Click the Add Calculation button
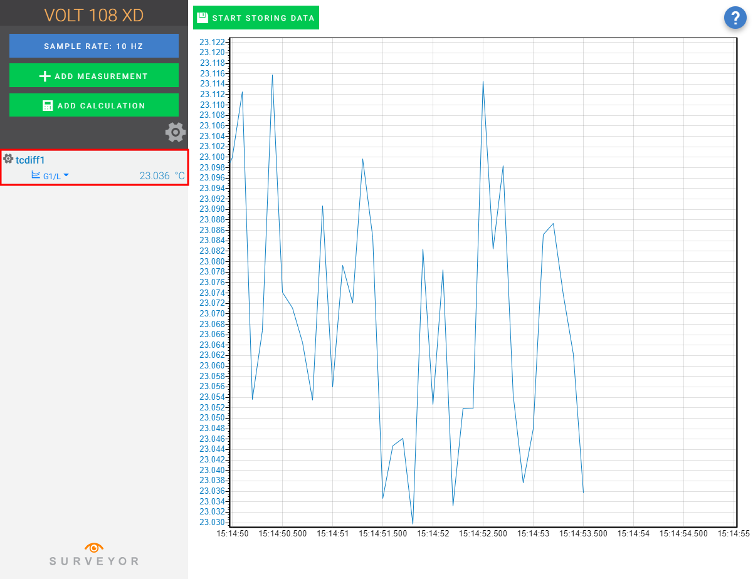Image resolution: width=753 pixels, height=579 pixels. click(x=93, y=105)
